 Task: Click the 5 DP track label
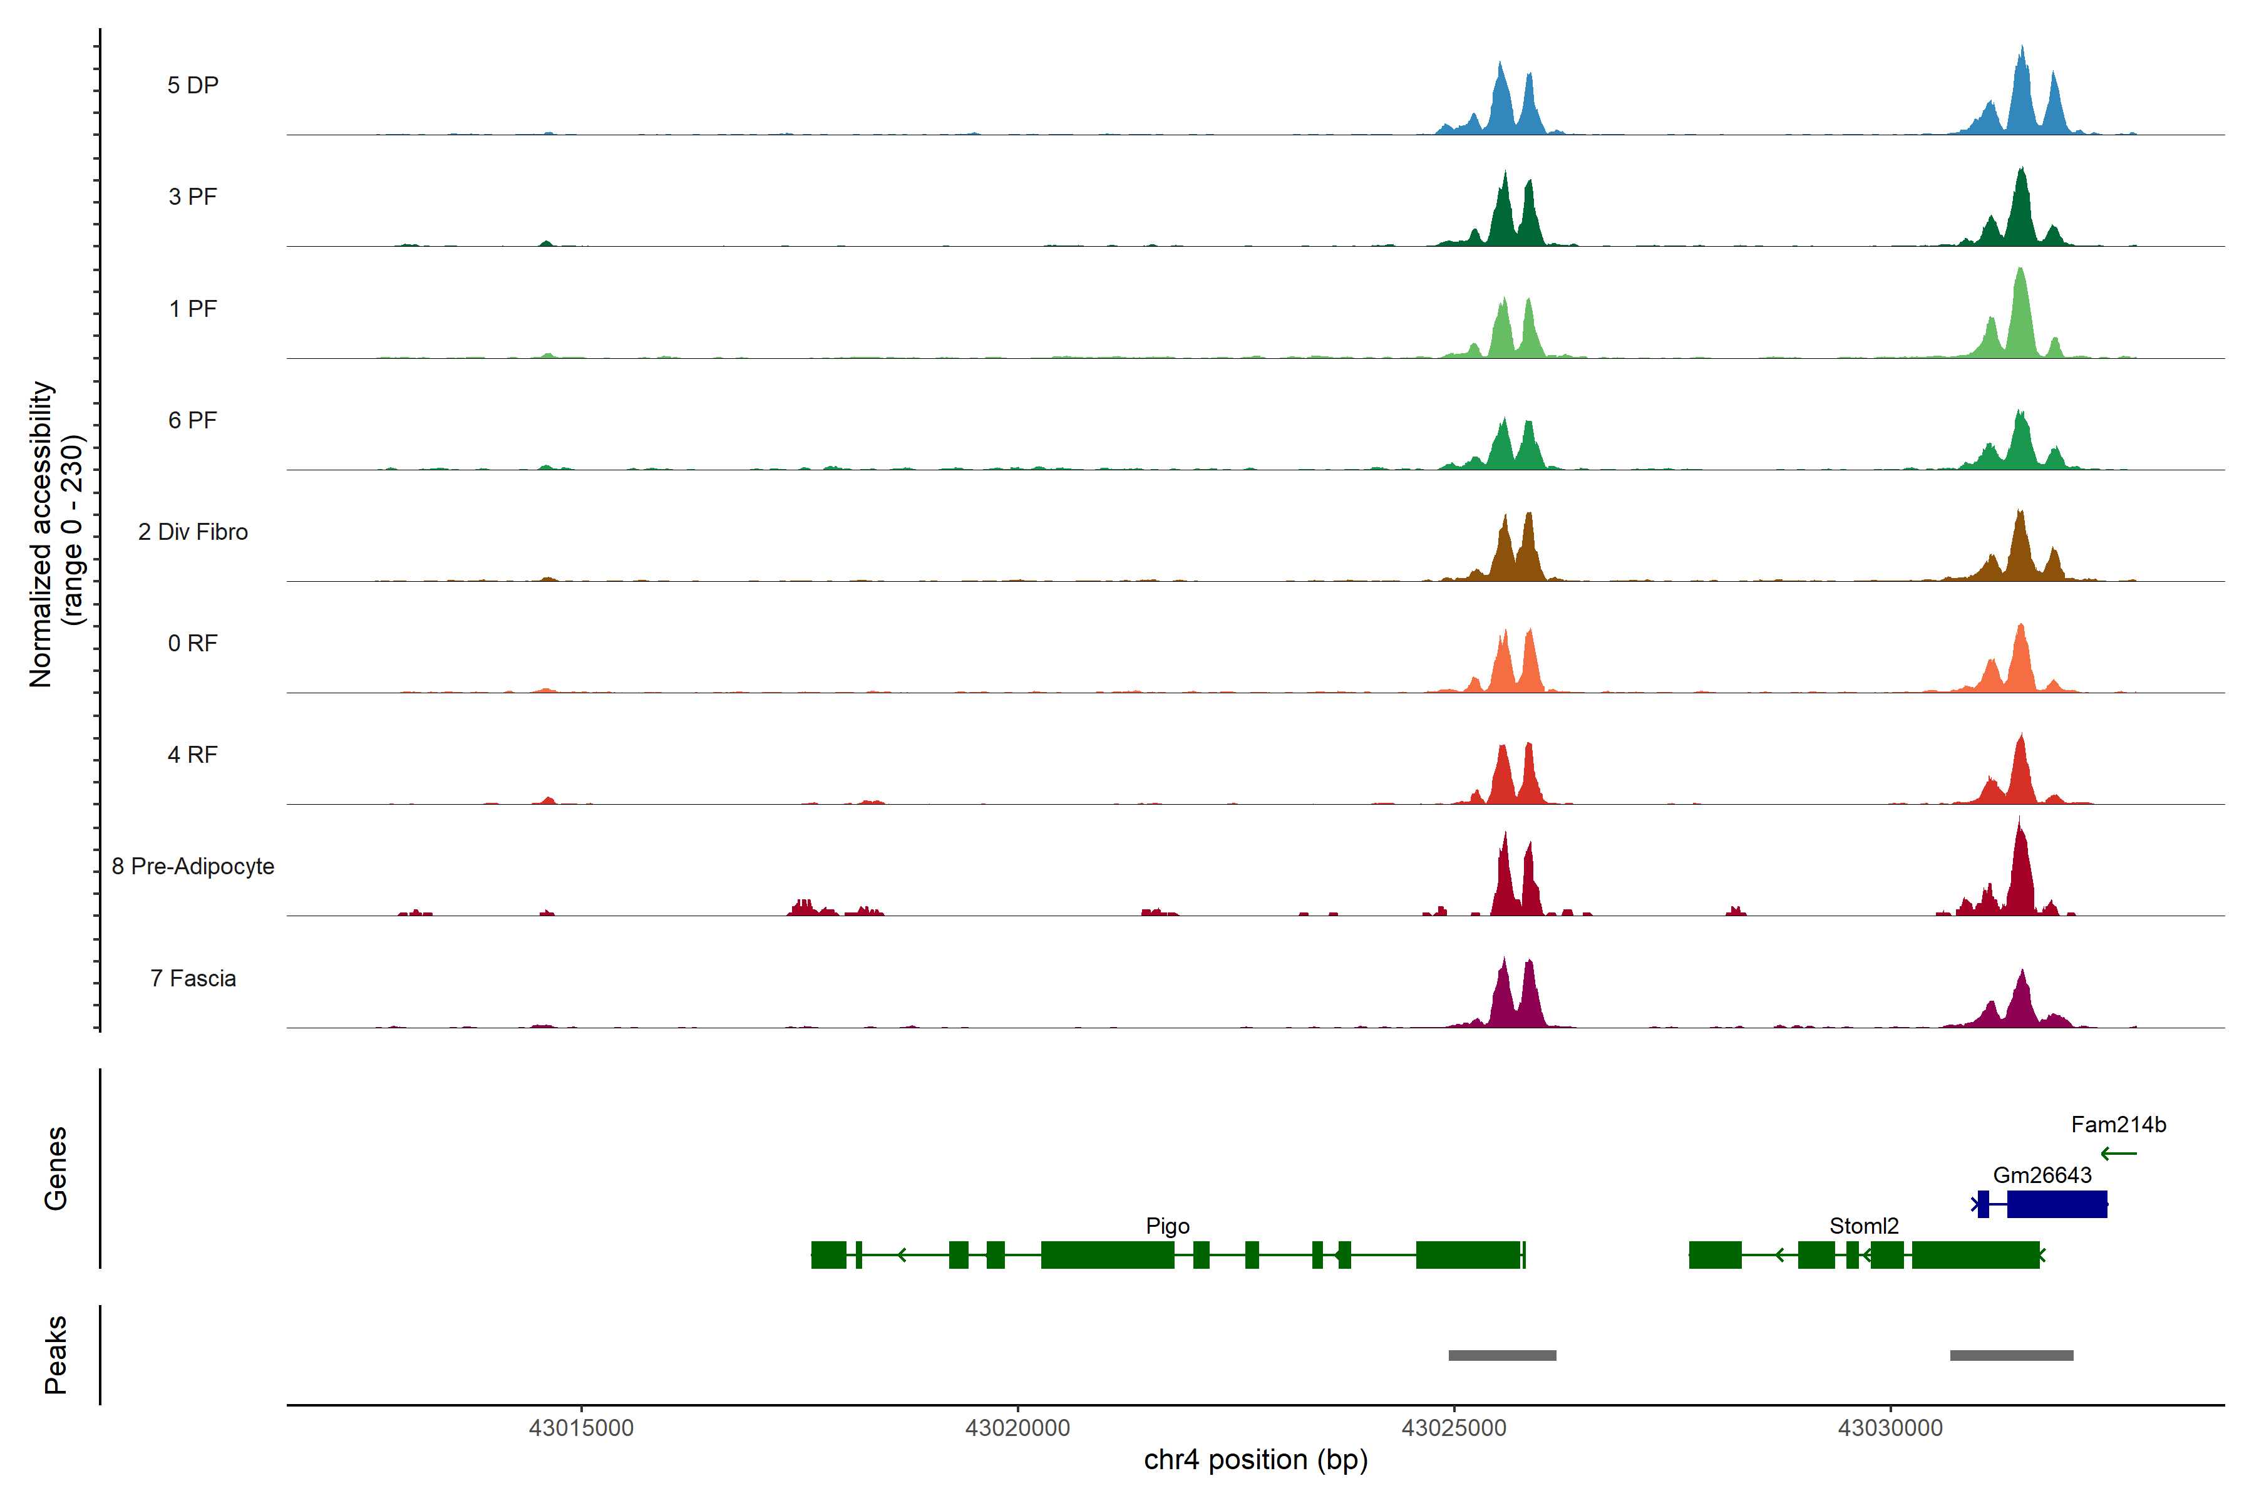(x=193, y=85)
